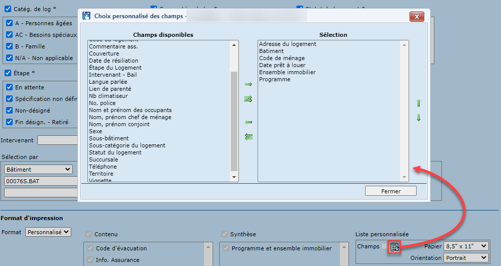Viewport: 501px width, 266px height.
Task: Move selected field down with green arrow
Action: tap(418, 118)
